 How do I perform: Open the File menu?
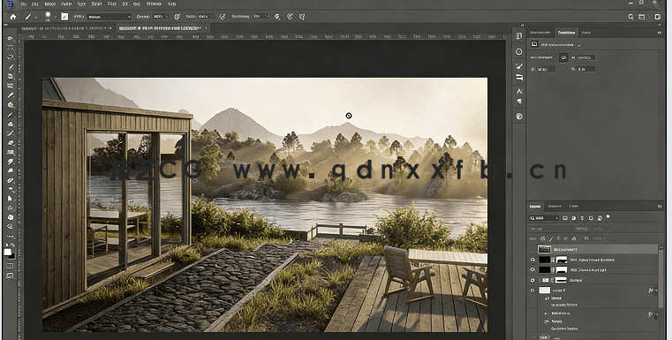[x=24, y=4]
